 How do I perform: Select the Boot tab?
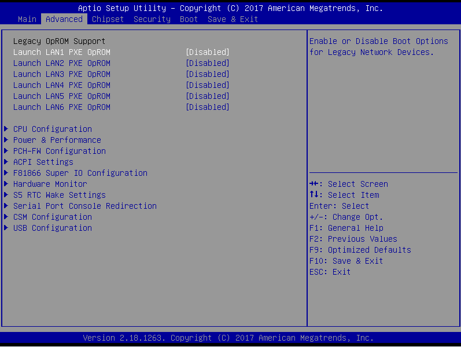[189, 19]
